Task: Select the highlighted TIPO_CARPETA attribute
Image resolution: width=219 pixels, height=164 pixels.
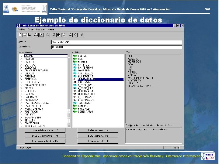Action: tap(101, 79)
